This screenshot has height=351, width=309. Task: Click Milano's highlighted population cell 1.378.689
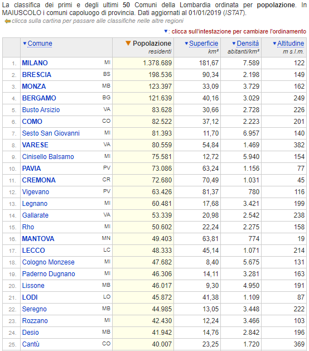(x=143, y=63)
